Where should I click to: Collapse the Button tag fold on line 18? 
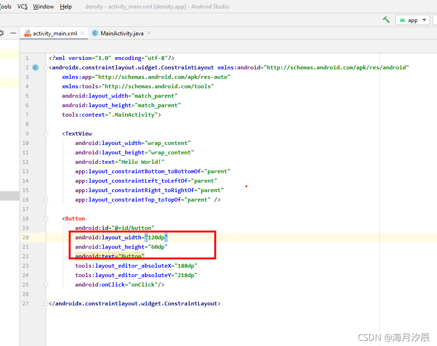point(46,219)
